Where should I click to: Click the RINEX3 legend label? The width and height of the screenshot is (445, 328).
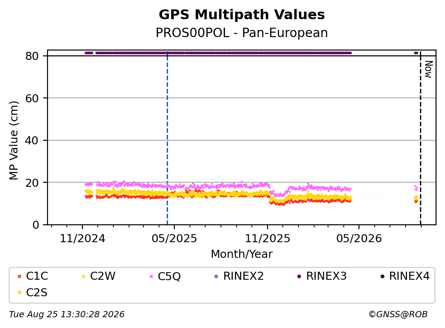tap(326, 276)
